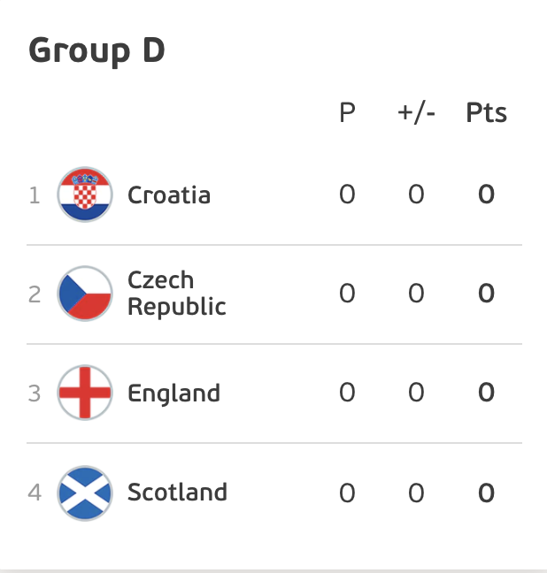Image resolution: width=547 pixels, height=573 pixels.
Task: Click rank number 4 beside Scotland
Action: coord(35,493)
